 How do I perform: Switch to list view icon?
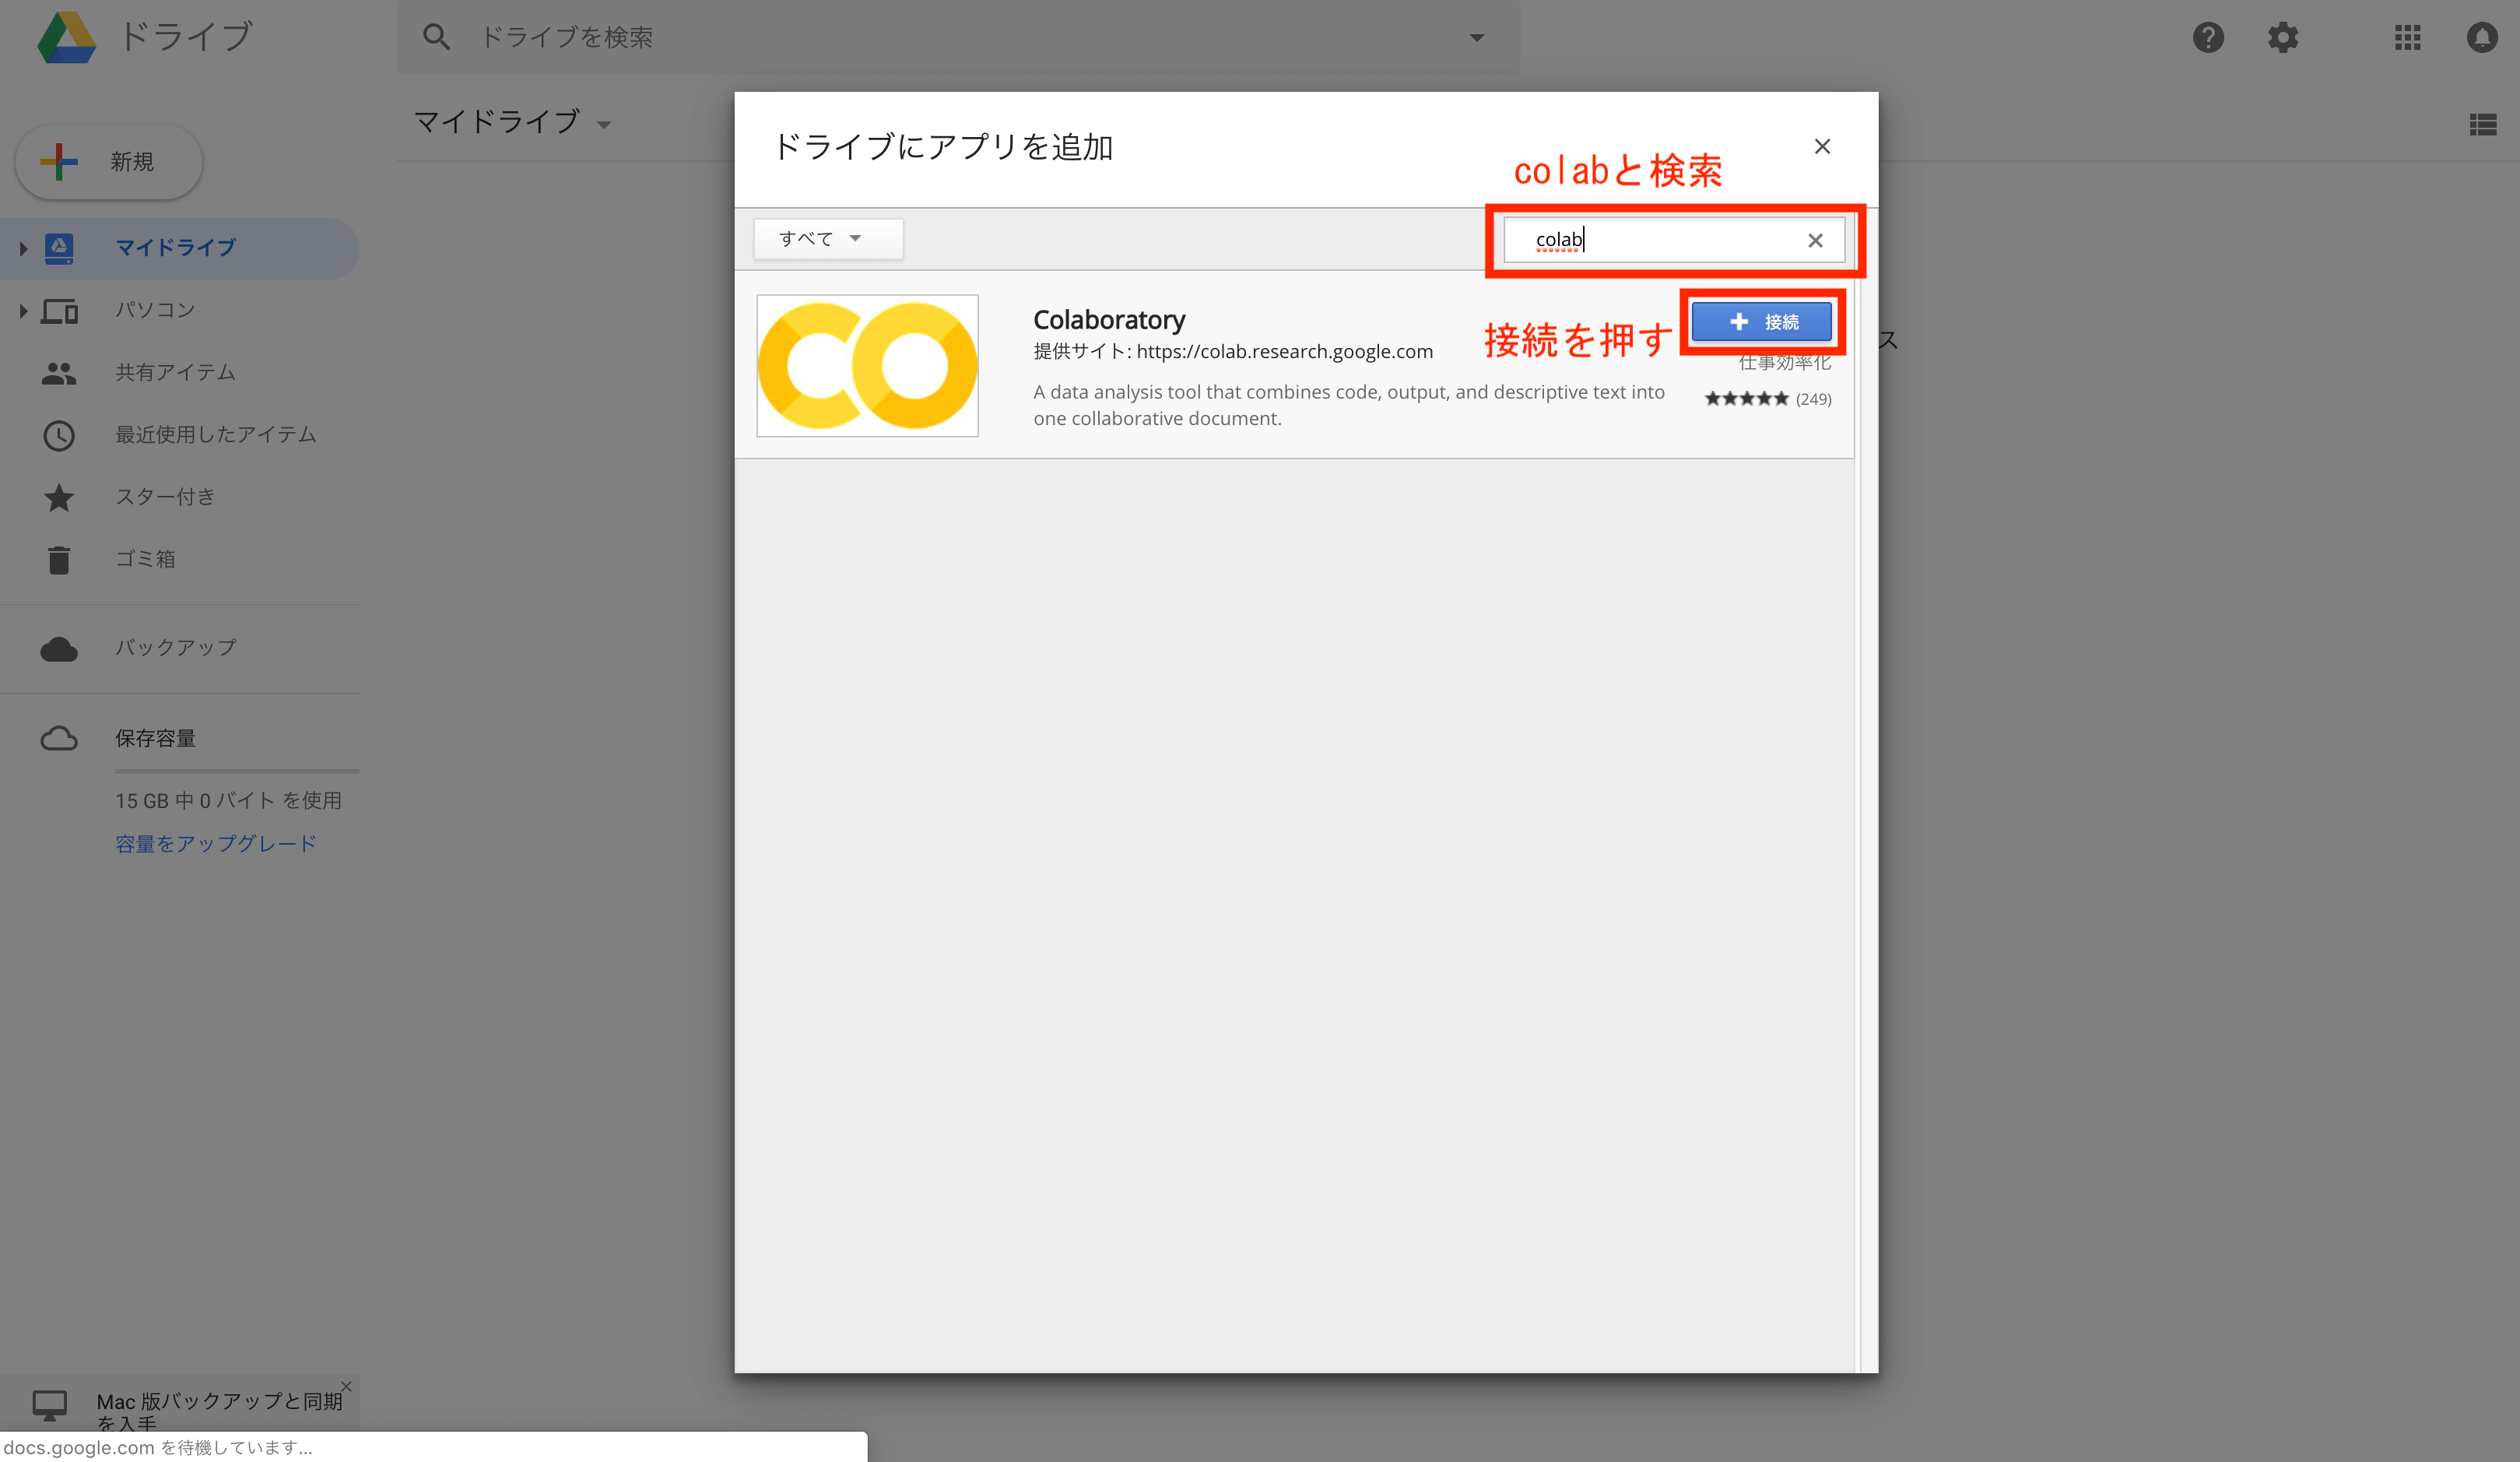[x=2483, y=124]
